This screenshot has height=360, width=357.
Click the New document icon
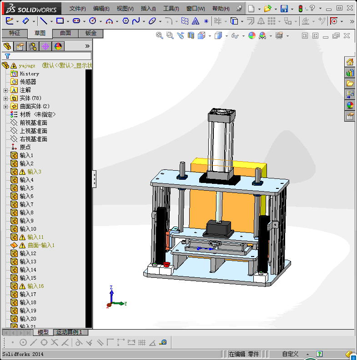[251, 9]
